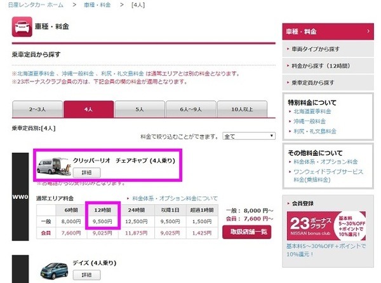The width and height of the screenshot is (381, 283).
Task: Click 詳細 button for クリッパーリオ チェアキャブ
Action: pos(86,172)
